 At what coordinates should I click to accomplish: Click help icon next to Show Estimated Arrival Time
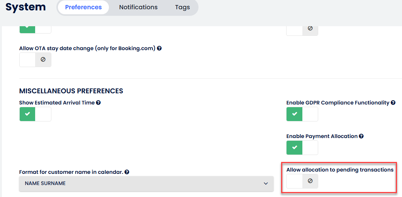(98, 103)
